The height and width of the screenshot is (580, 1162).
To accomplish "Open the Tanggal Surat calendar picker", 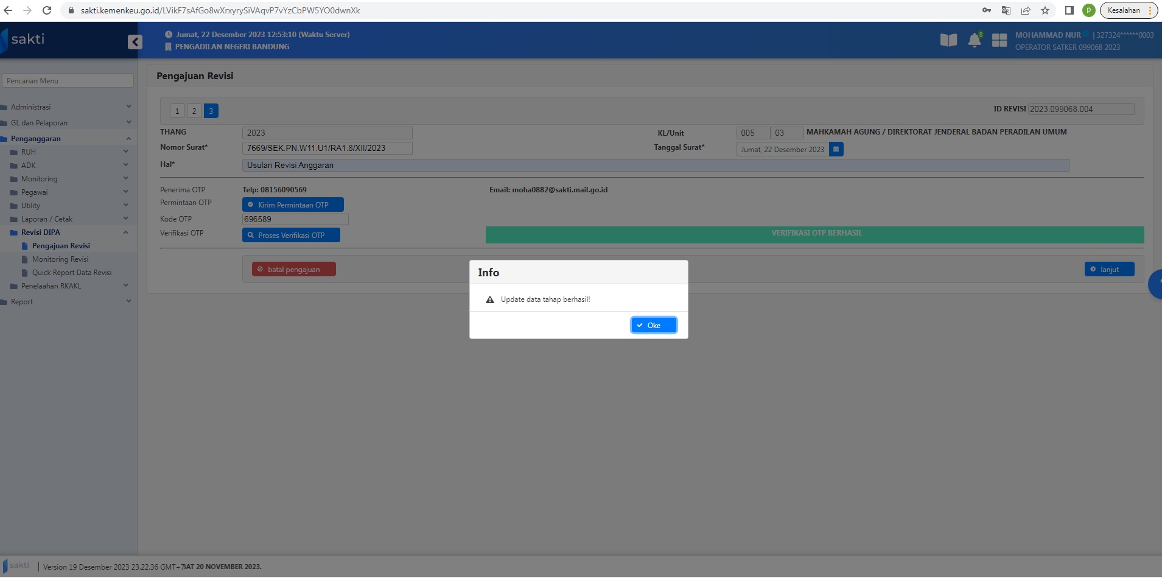I will click(x=836, y=149).
